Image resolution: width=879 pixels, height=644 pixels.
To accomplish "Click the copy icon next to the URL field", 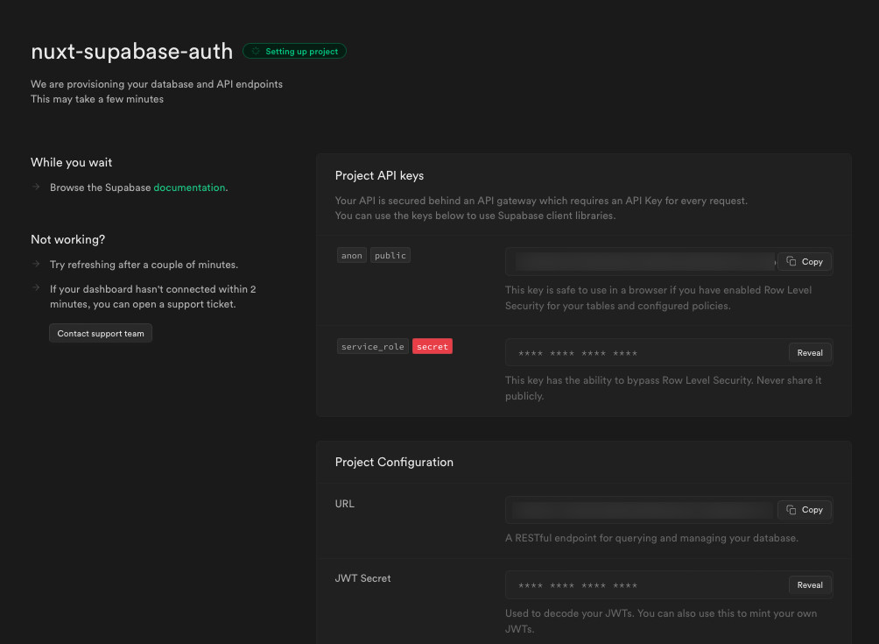I will 791,509.
